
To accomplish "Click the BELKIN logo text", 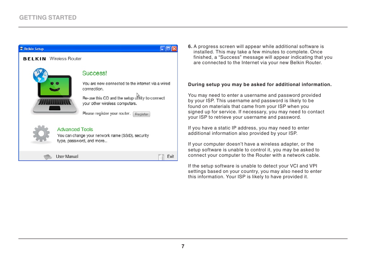I will (35, 59).
